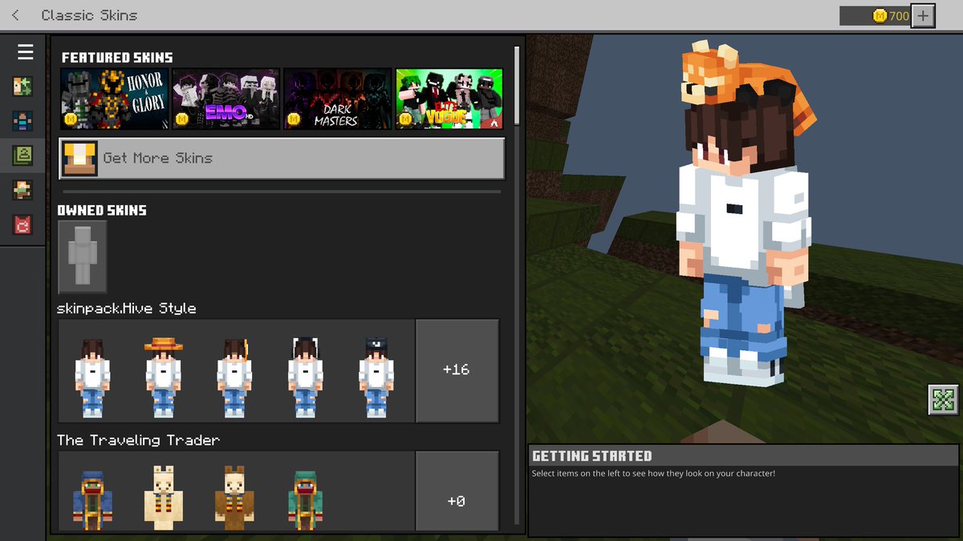Open the Emo HD featured skin pack
The height and width of the screenshot is (541, 963).
click(x=226, y=99)
